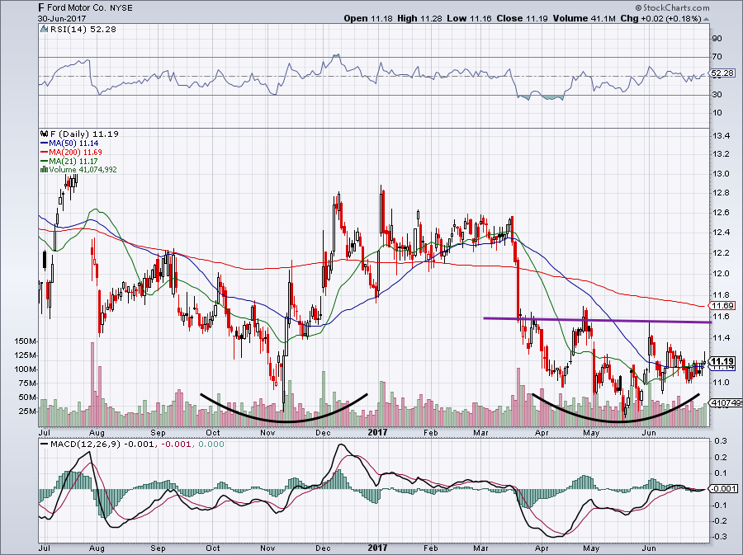Click the bold 11.19 last-price marker

(x=723, y=360)
